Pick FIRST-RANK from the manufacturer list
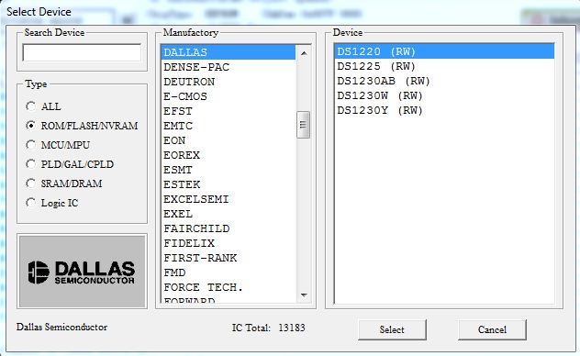The width and height of the screenshot is (580, 356). click(x=229, y=258)
